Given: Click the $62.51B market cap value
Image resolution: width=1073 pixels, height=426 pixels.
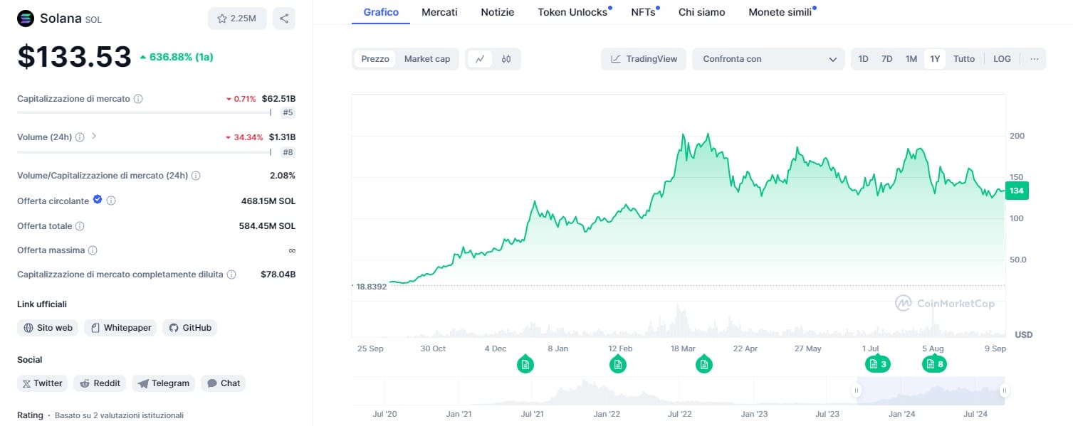Looking at the screenshot, I should pos(278,99).
